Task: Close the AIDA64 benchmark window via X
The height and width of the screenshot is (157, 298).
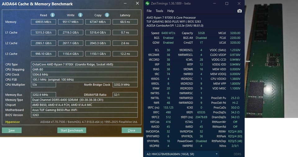Action: (x=138, y=3)
